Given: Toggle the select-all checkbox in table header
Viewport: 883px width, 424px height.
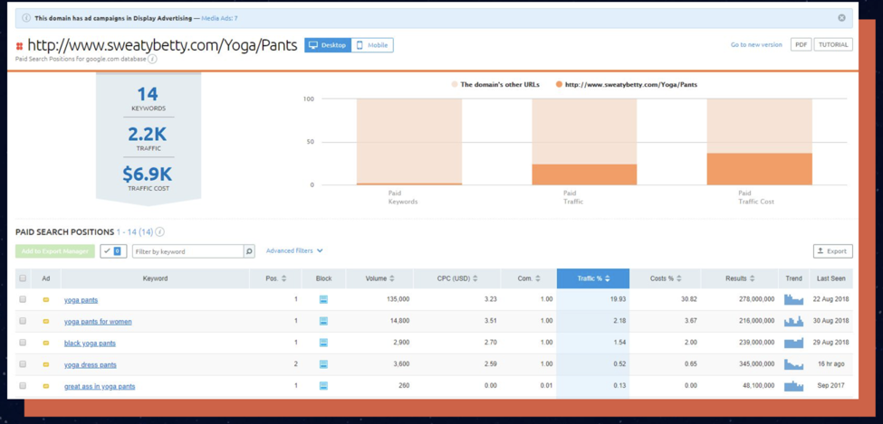Looking at the screenshot, I should 23,278.
